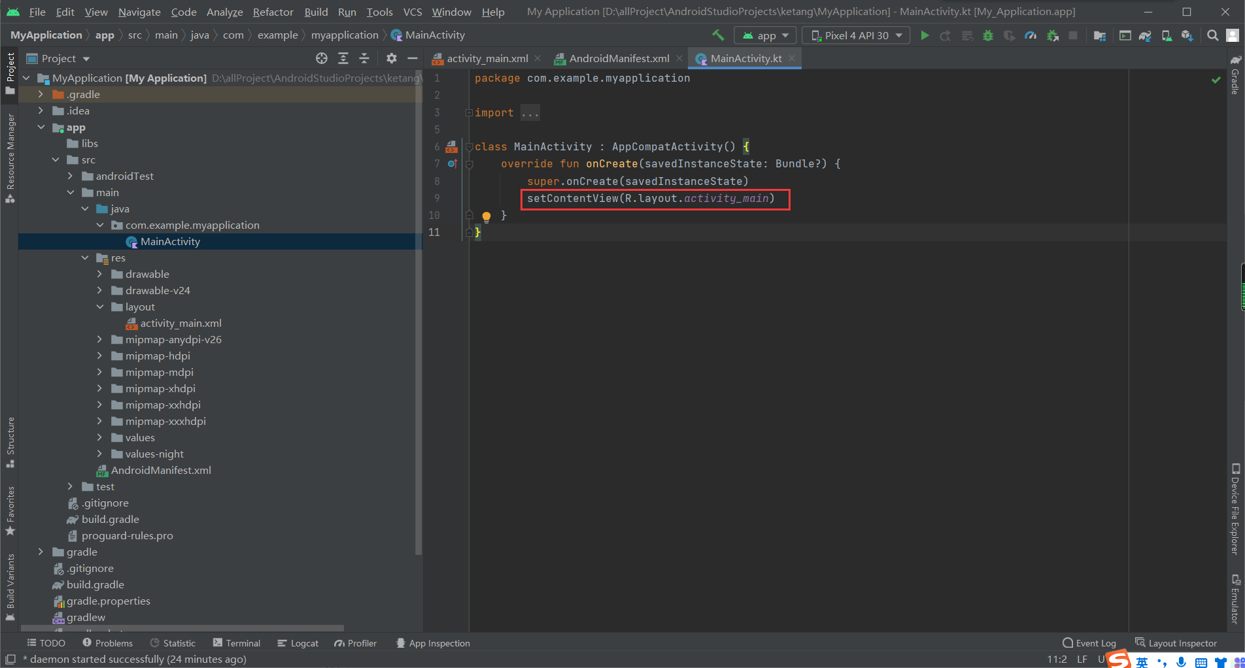1245x668 pixels.
Task: Run the app with the green play icon
Action: 925,35
